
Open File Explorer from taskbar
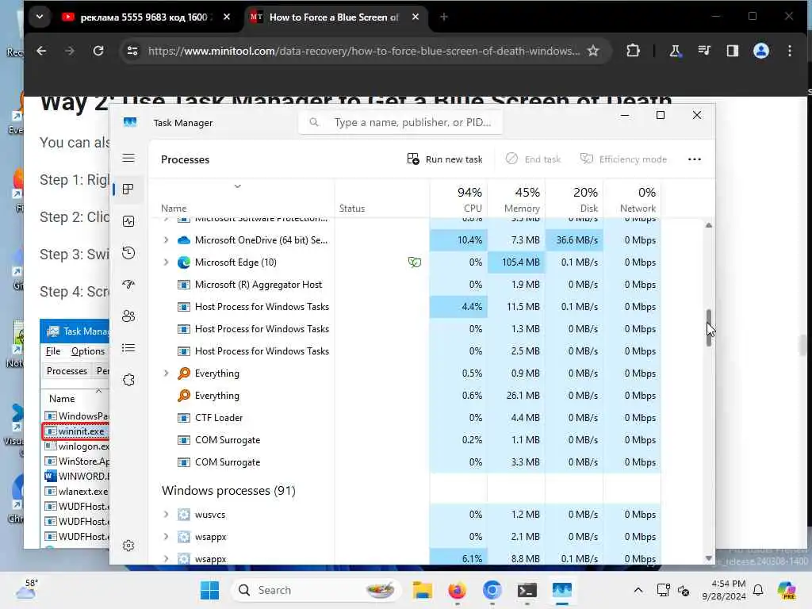(422, 590)
